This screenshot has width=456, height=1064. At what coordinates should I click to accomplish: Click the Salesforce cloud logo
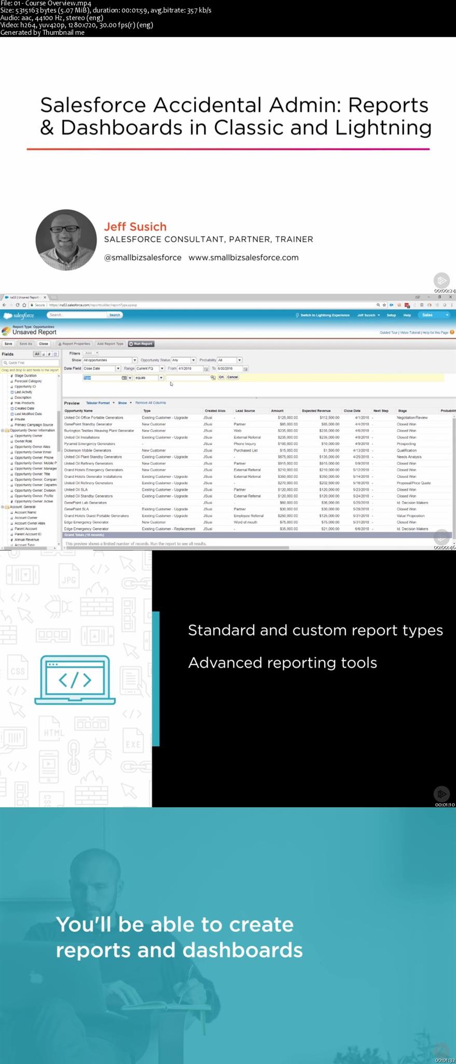pyautogui.click(x=19, y=315)
